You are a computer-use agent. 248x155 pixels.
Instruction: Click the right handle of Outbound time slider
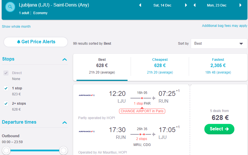63,150
